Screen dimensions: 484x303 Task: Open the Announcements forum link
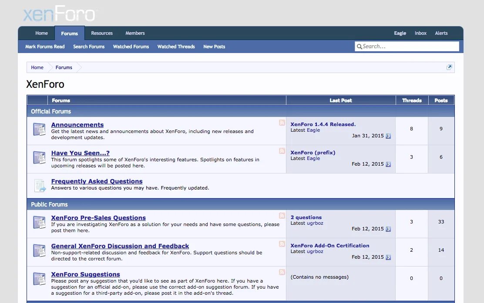(x=77, y=124)
